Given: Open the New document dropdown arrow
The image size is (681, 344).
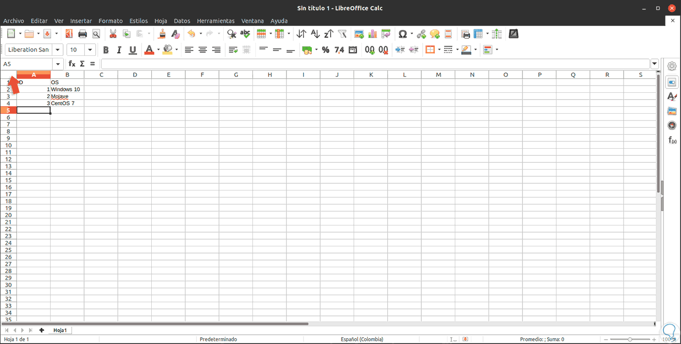Looking at the screenshot, I should click(20, 34).
